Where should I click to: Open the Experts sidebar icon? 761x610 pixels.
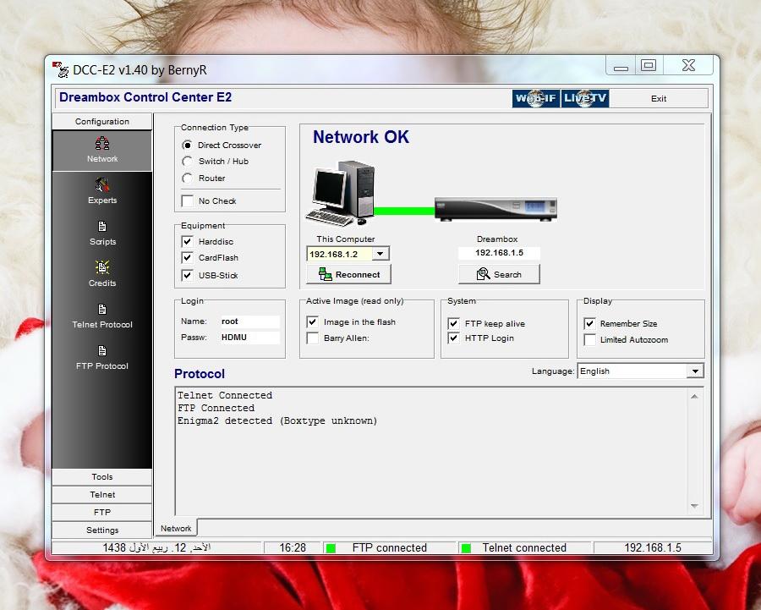click(102, 191)
